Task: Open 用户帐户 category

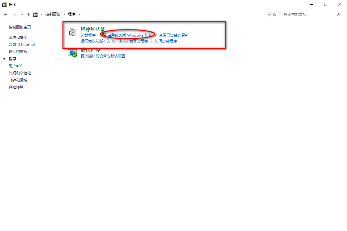Action: pos(16,66)
